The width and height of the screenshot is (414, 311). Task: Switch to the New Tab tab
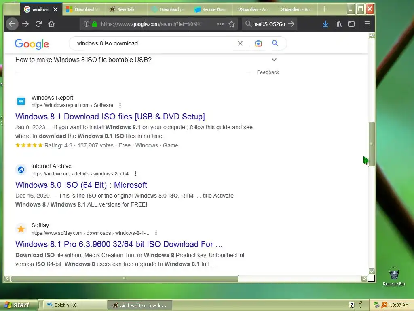(125, 9)
